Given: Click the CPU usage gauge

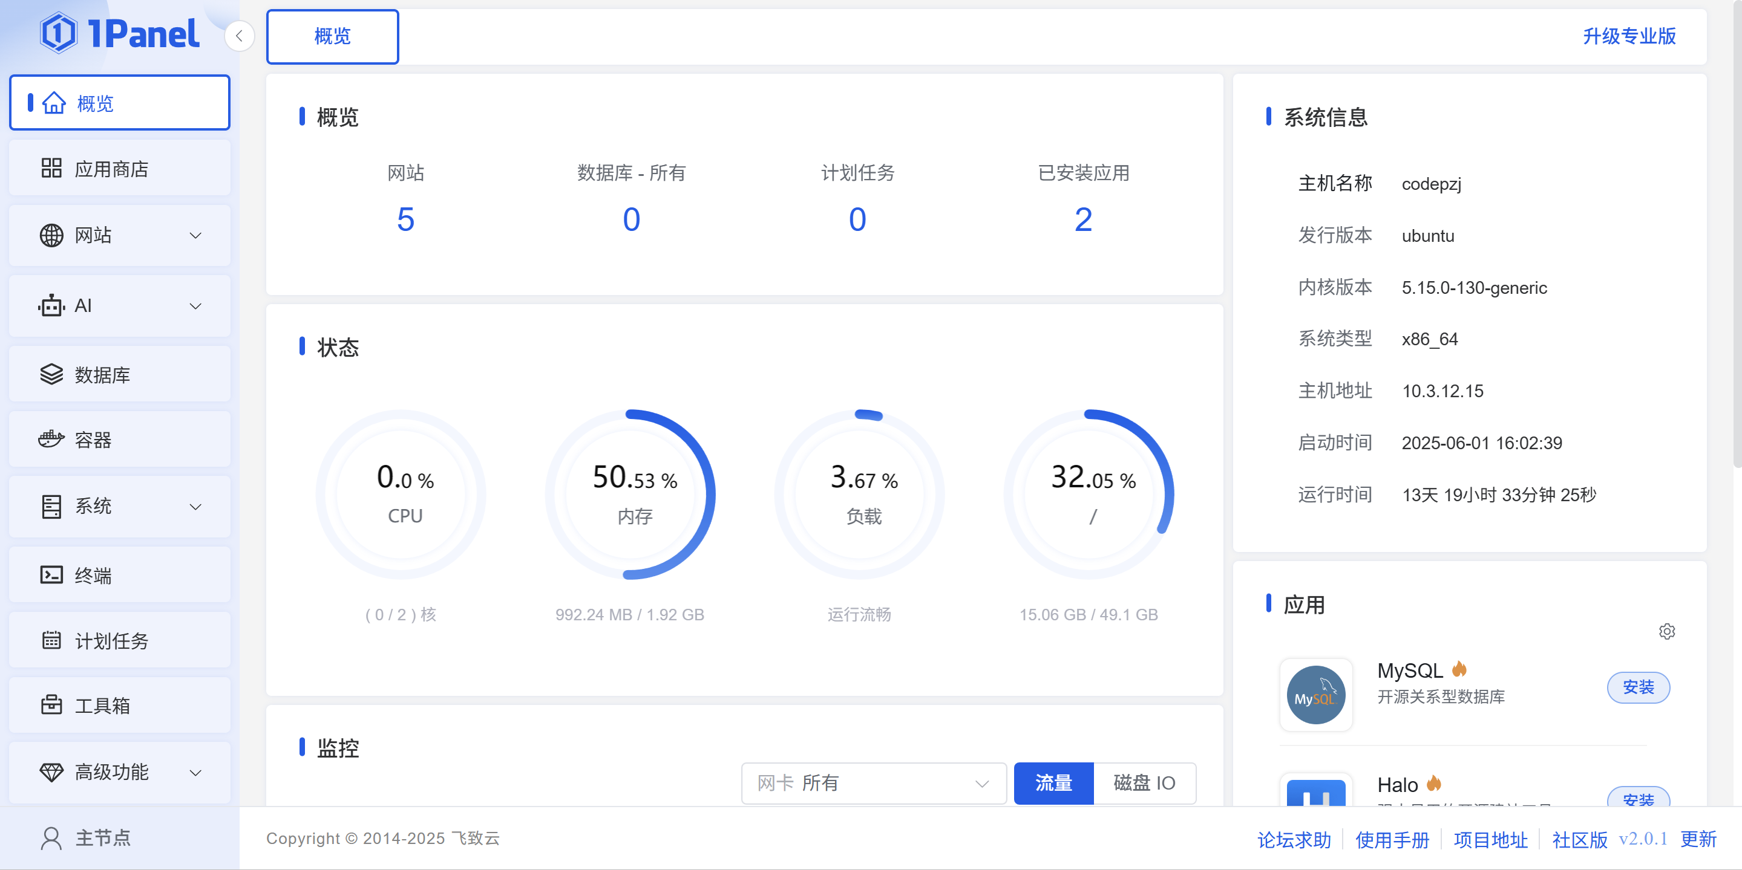Looking at the screenshot, I should click(x=401, y=495).
